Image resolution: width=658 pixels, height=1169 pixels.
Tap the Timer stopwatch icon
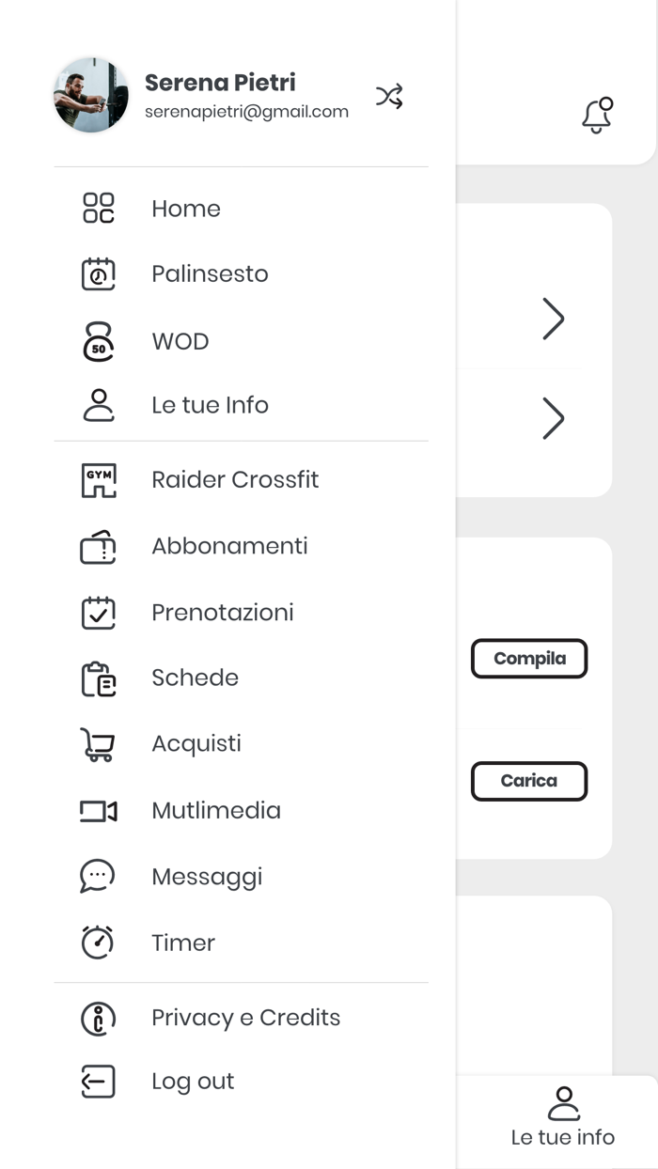click(x=98, y=943)
